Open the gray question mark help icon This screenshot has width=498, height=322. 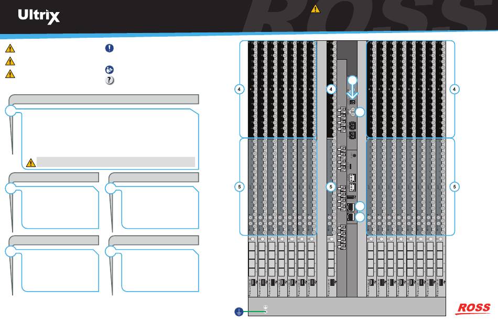tap(109, 80)
